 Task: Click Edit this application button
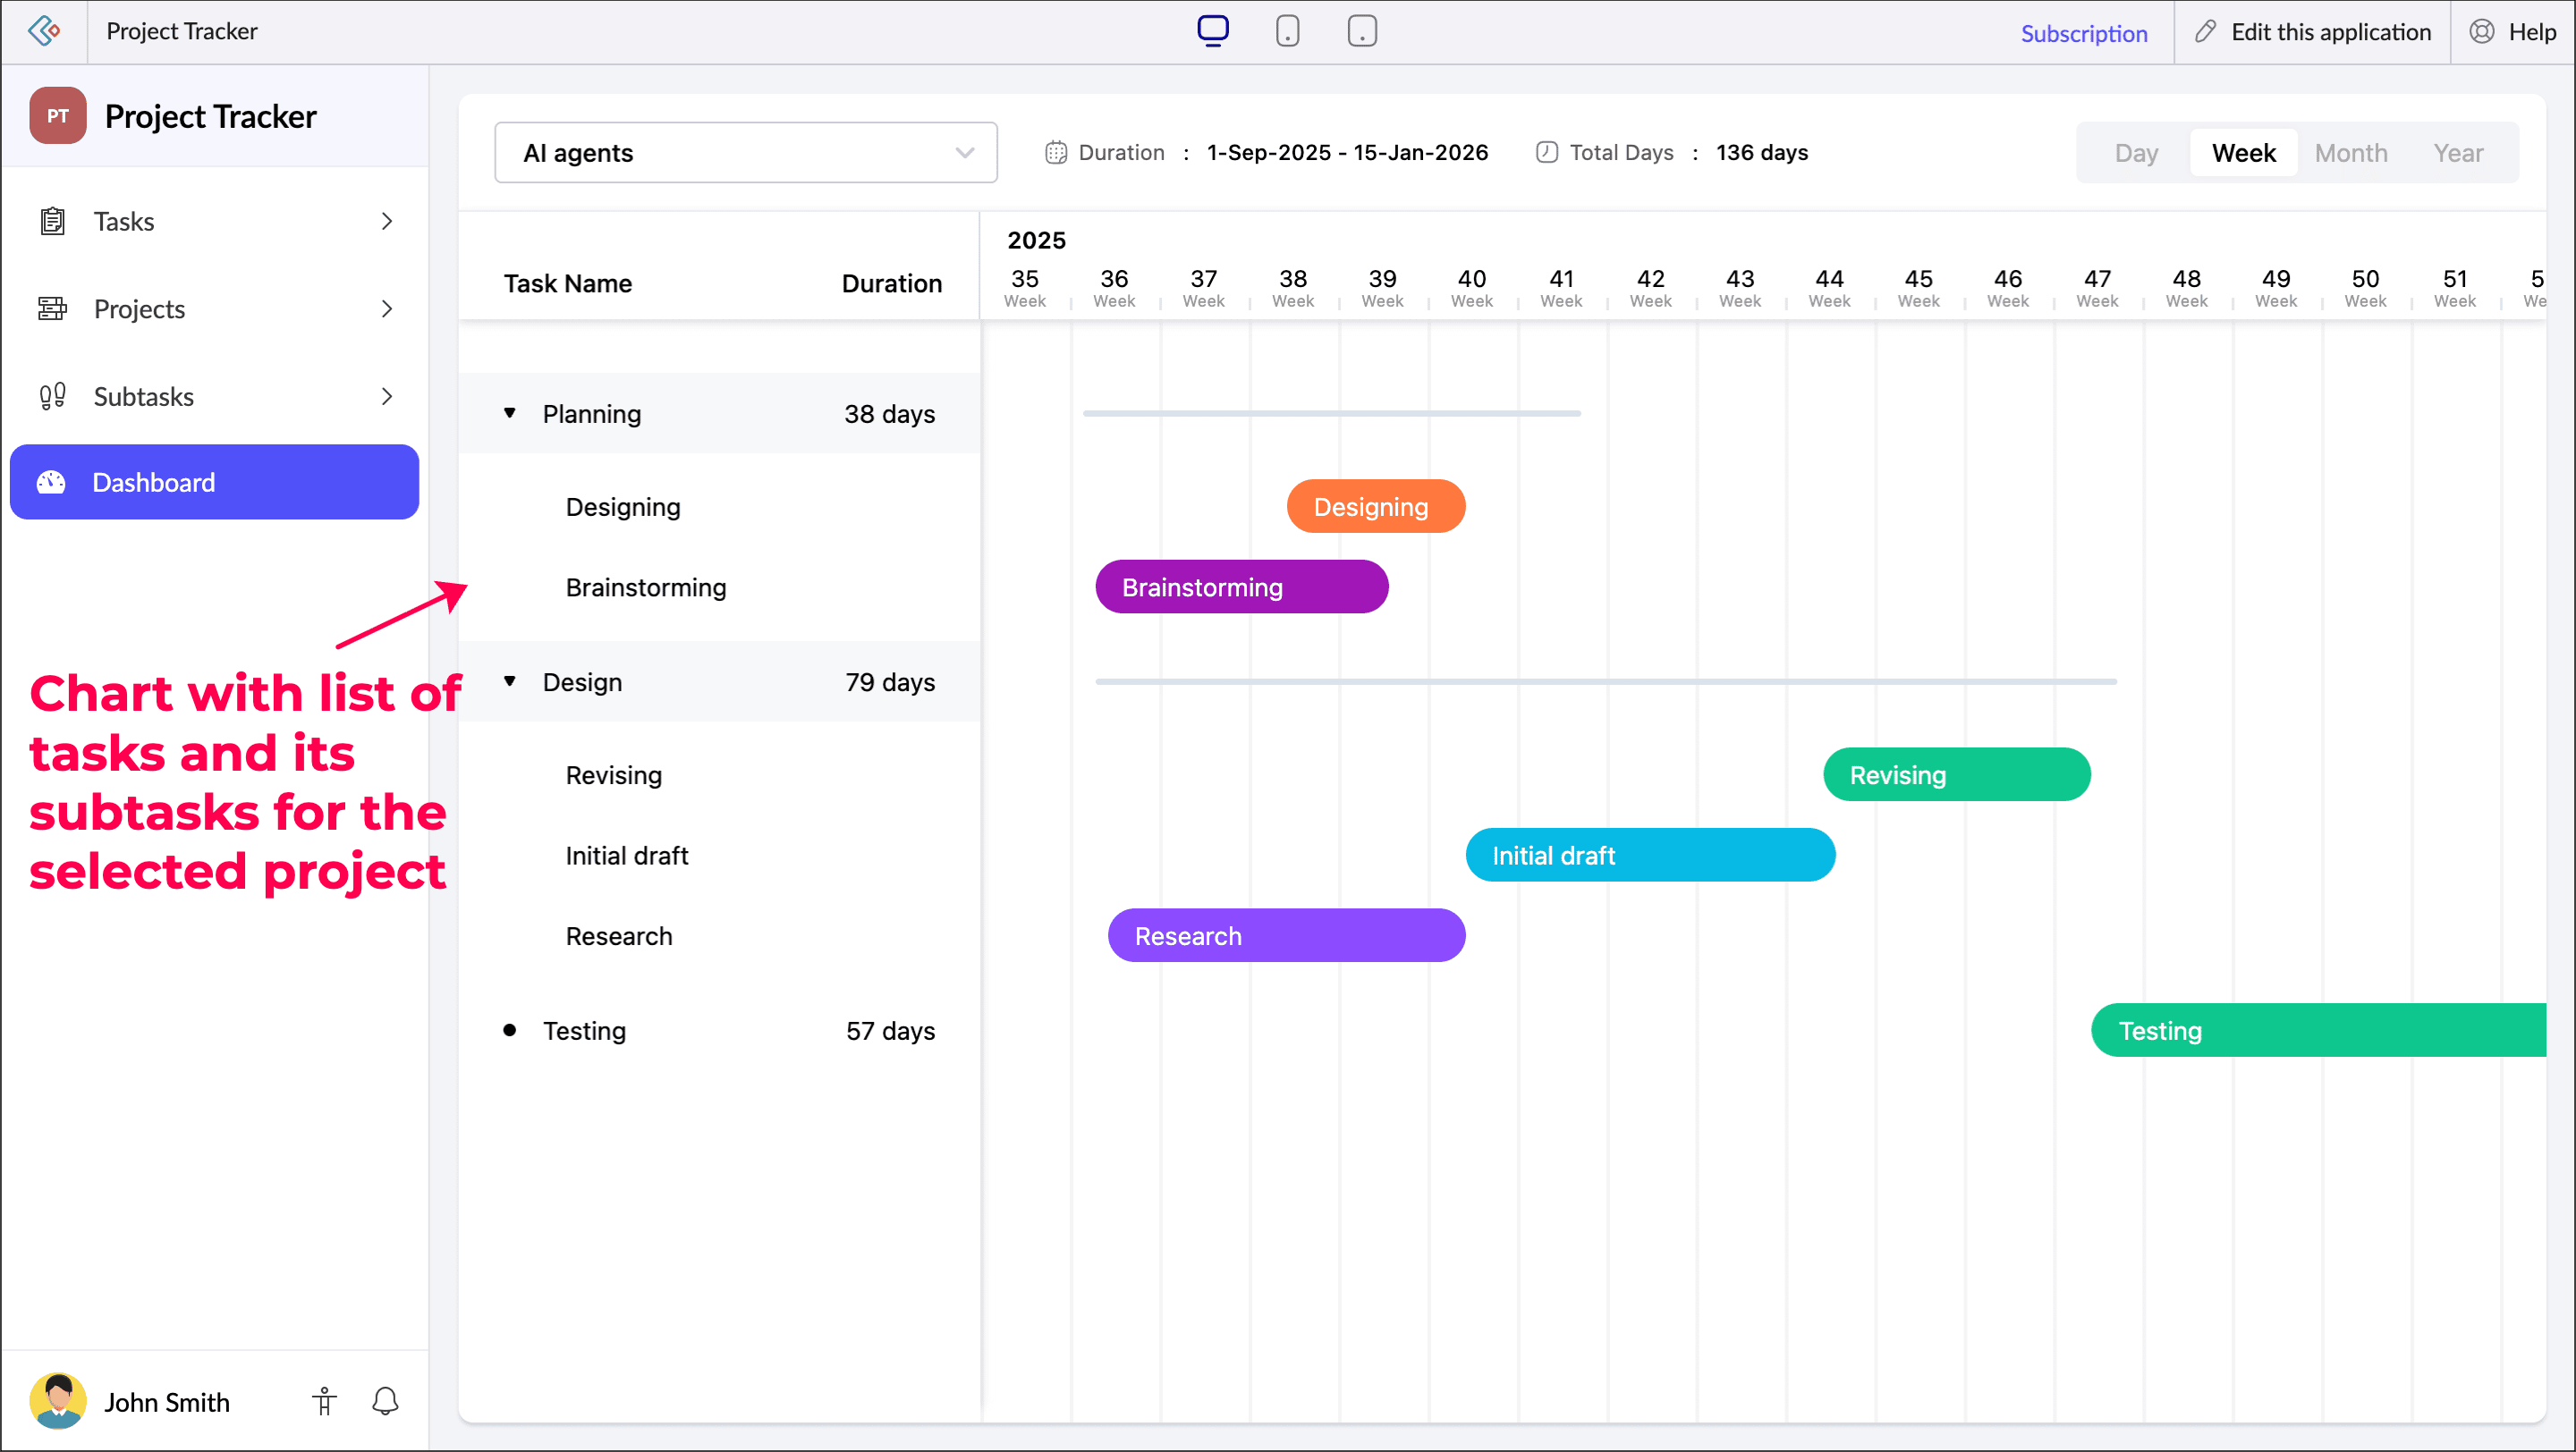(x=2313, y=32)
